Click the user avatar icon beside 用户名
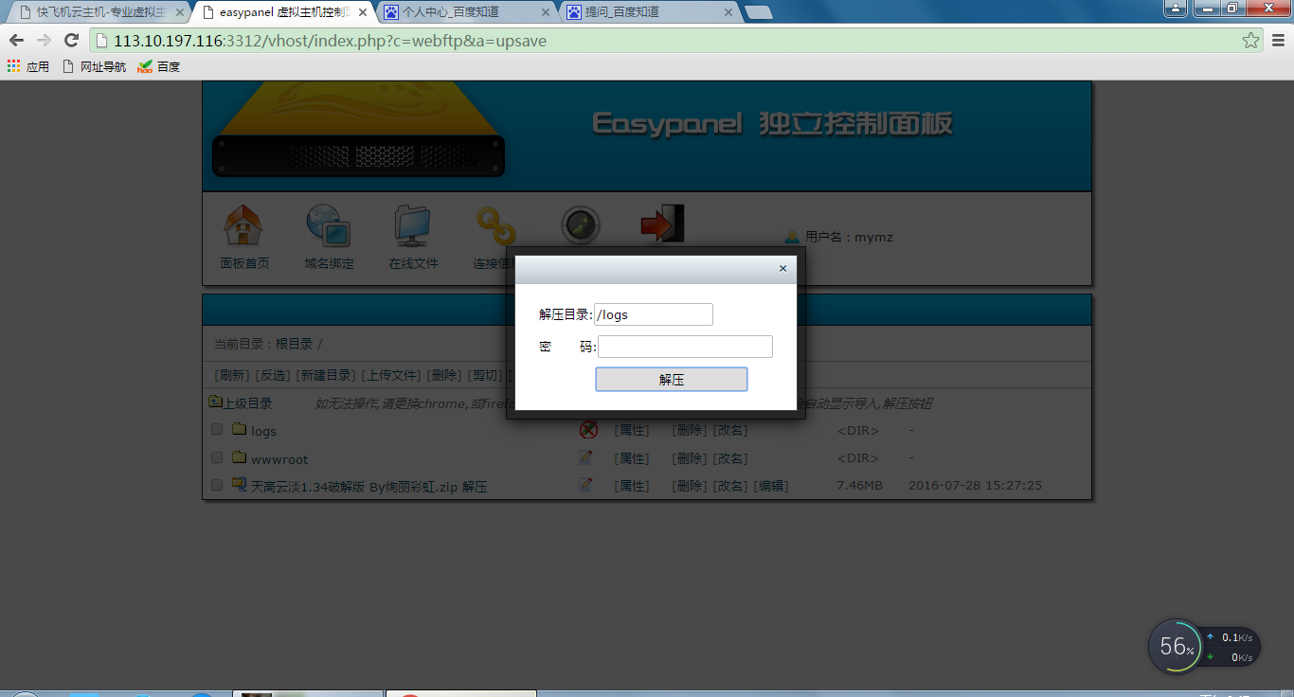This screenshot has width=1294, height=697. click(793, 237)
